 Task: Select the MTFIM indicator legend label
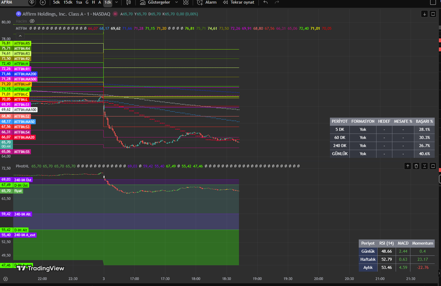click(x=21, y=29)
